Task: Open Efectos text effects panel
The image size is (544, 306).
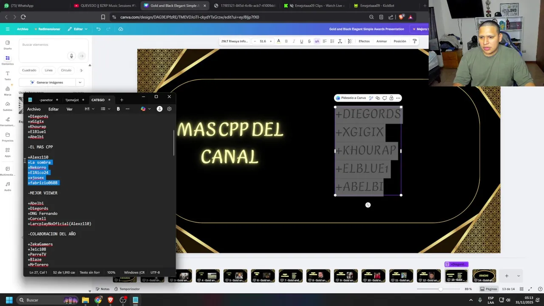Action: point(364,41)
